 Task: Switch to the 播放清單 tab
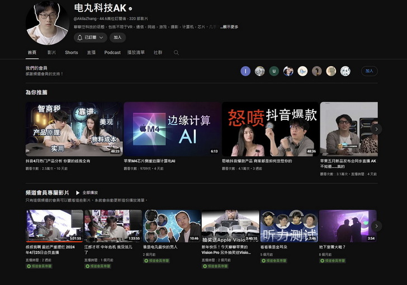click(x=136, y=53)
